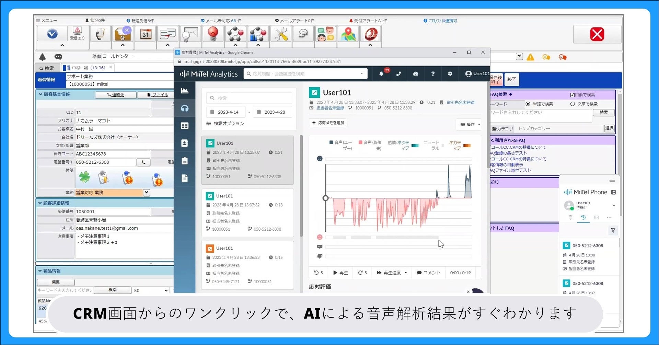Click the コメント button

point(428,273)
